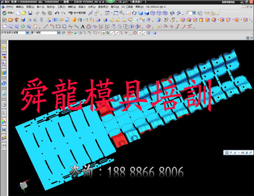Toggle Arc Center snap option

[x=130, y=33]
